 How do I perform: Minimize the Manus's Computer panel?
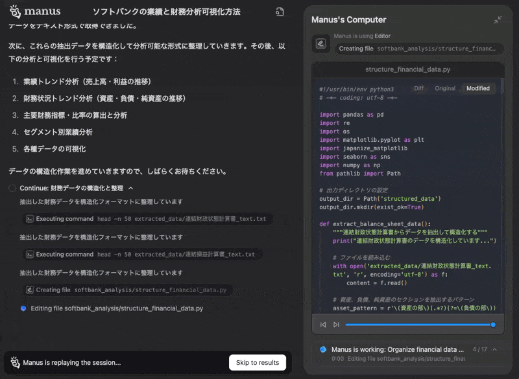[x=498, y=20]
